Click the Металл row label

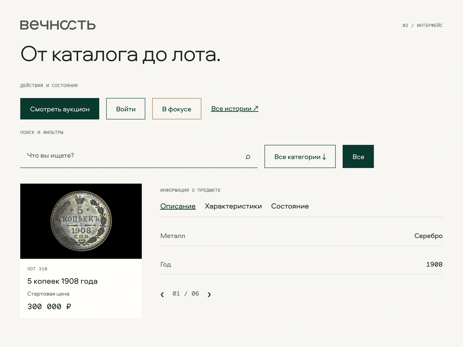[173, 236]
